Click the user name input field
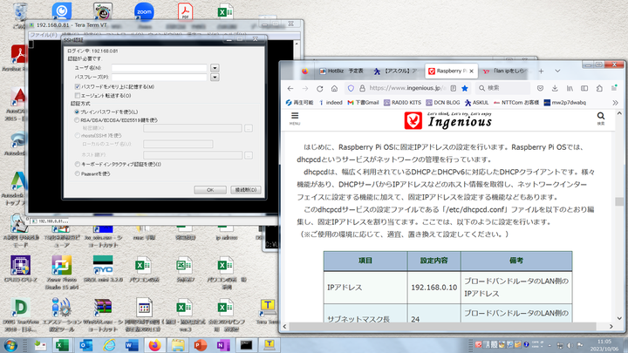Image resolution: width=628 pixels, height=353 pixels. (x=159, y=68)
